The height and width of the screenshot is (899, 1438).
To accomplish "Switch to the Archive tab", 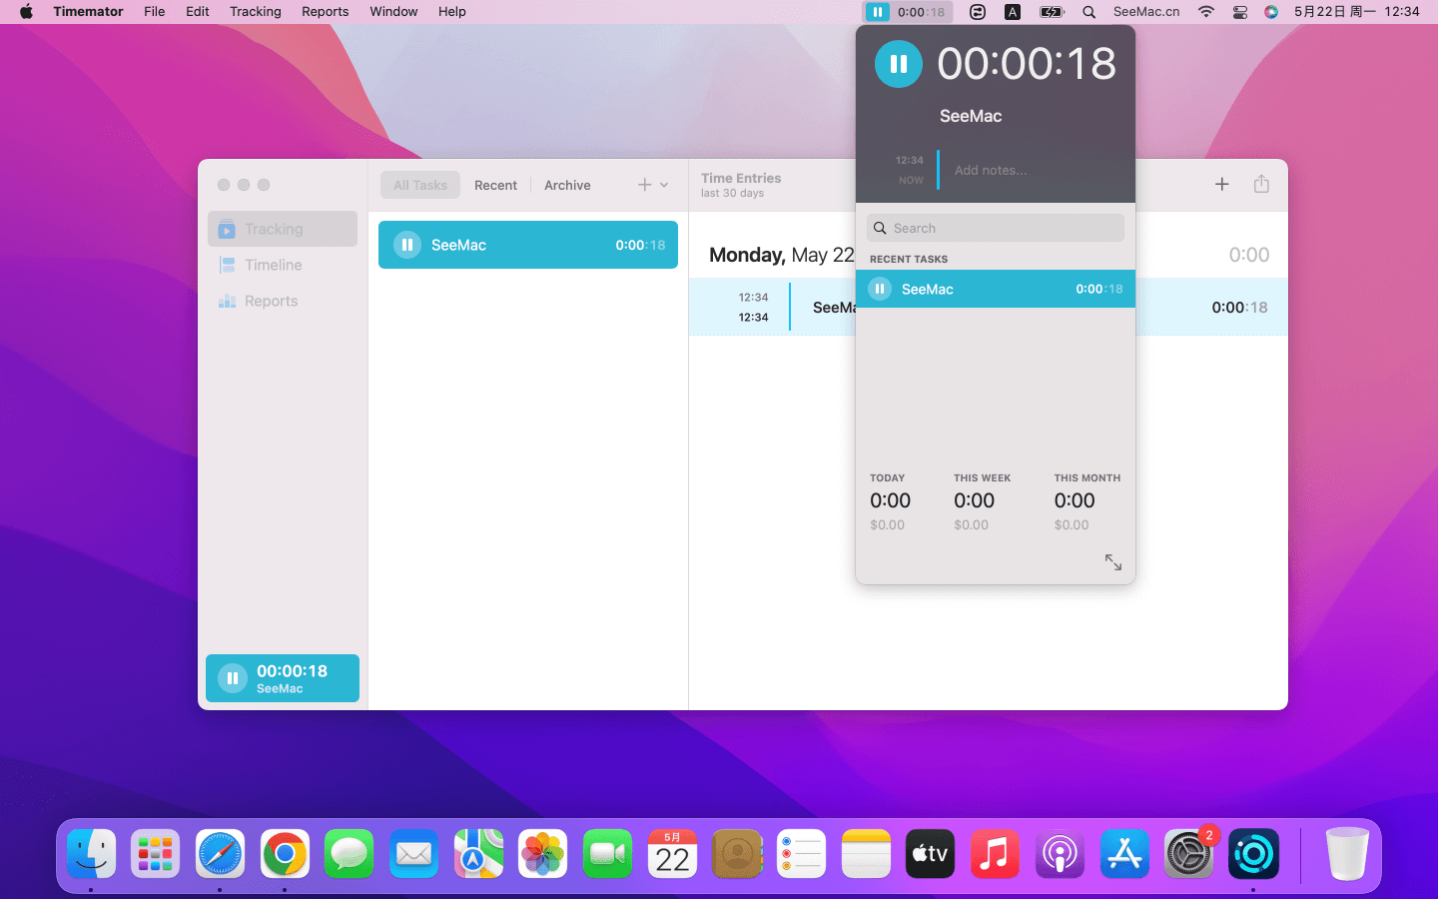I will click(x=567, y=185).
